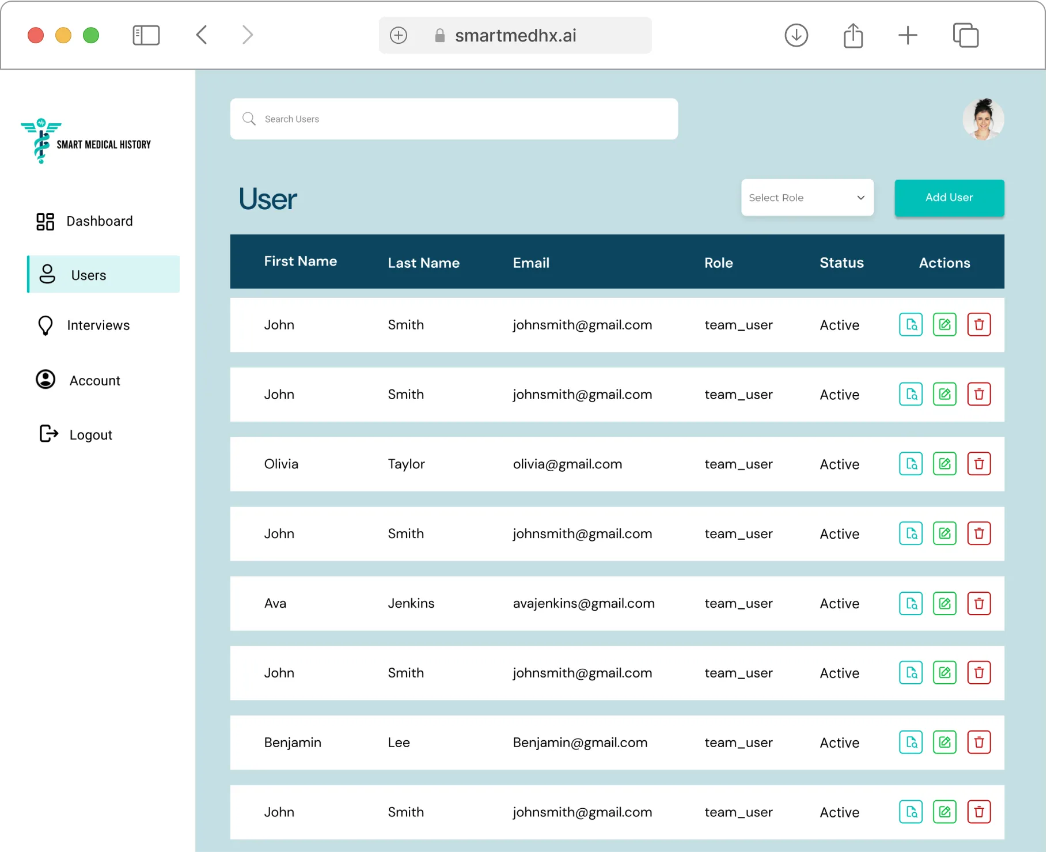The height and width of the screenshot is (852, 1047).
Task: Click the first name Ava
Action: (x=275, y=603)
